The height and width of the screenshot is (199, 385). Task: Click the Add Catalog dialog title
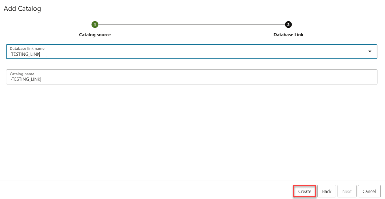[22, 8]
